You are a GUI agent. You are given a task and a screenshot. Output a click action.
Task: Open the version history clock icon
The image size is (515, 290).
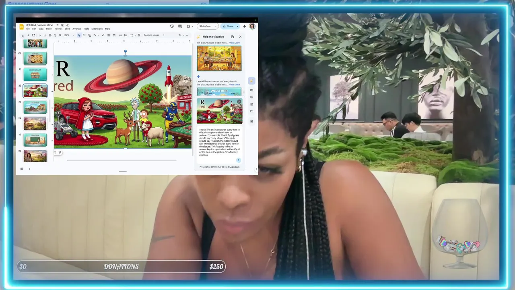172,26
